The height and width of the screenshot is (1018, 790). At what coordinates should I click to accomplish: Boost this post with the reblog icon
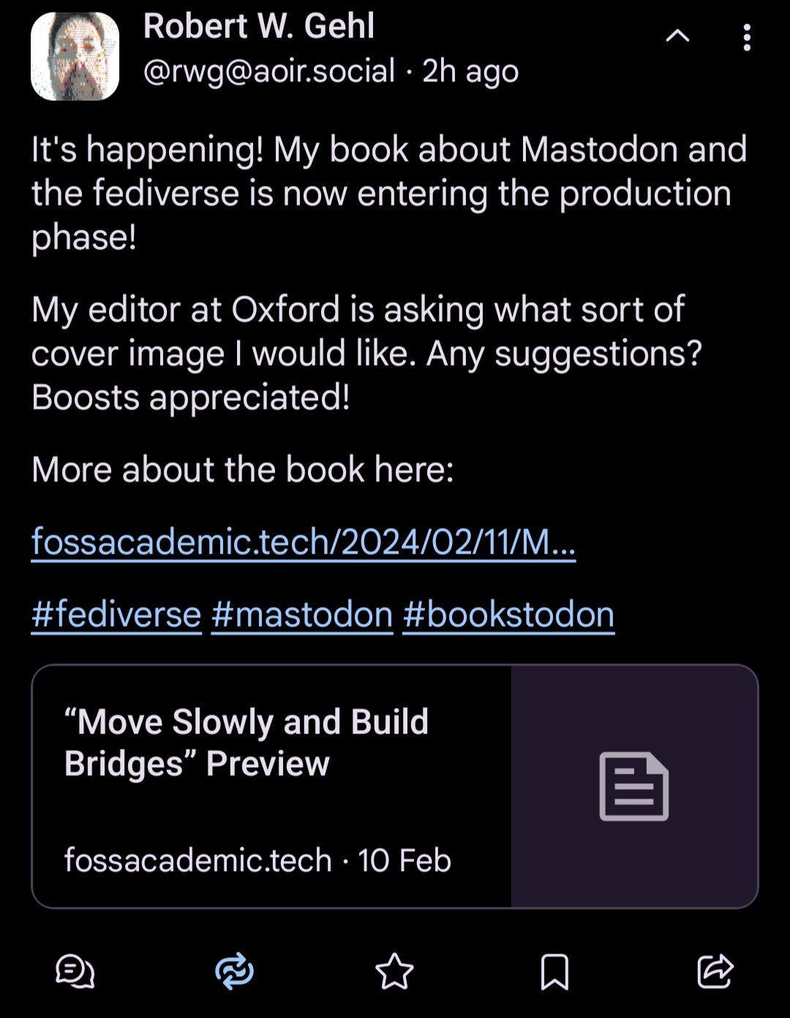[x=234, y=972]
